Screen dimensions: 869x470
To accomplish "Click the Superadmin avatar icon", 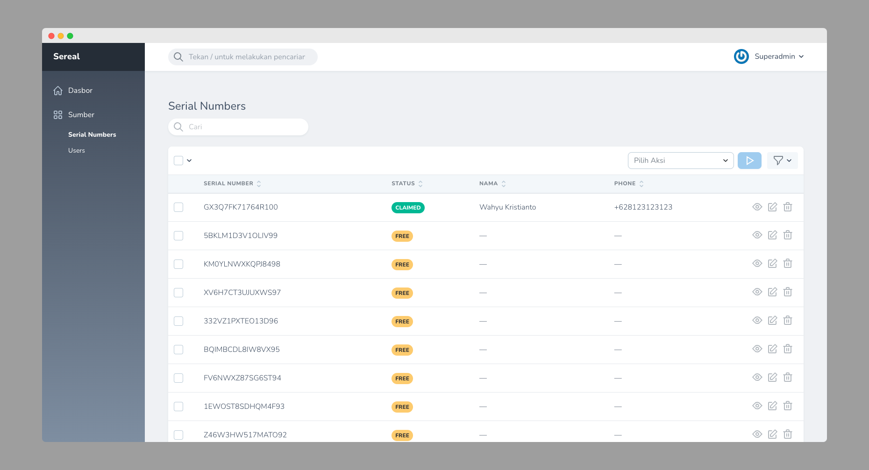I will click(x=741, y=56).
